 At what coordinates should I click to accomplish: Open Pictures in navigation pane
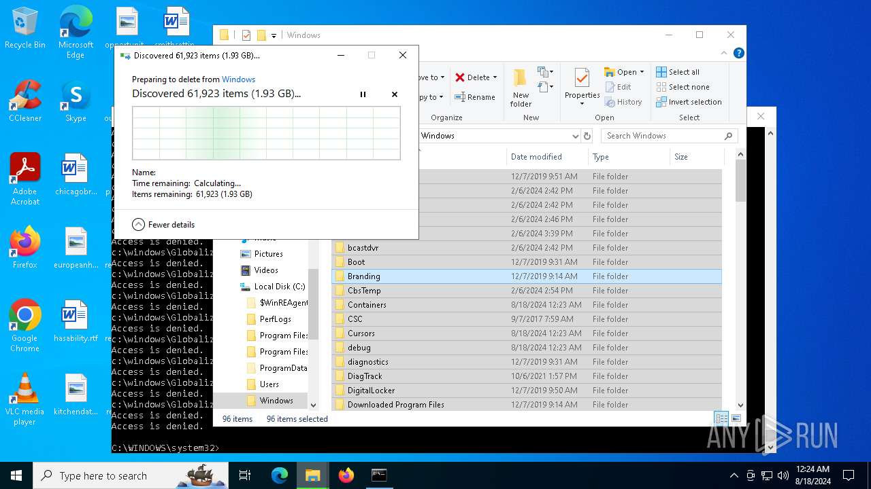coord(268,254)
